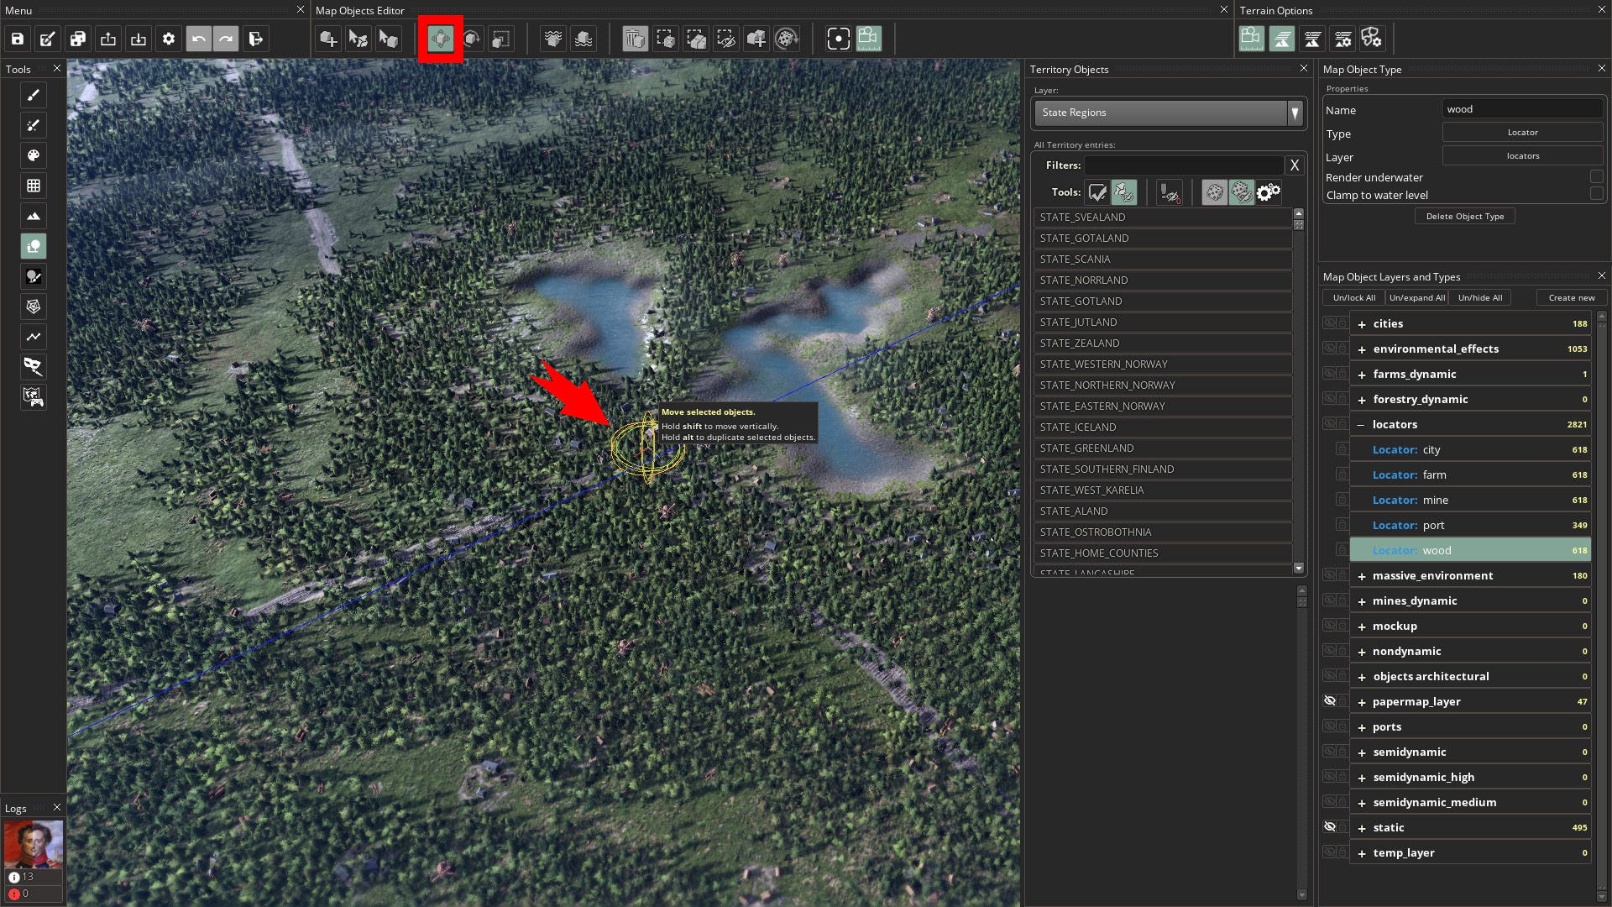
Task: Click the Delete Object Type button
Action: coord(1465,216)
